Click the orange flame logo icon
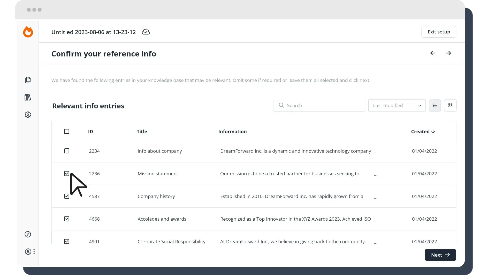Viewport: 488px width, 275px height. [x=28, y=32]
